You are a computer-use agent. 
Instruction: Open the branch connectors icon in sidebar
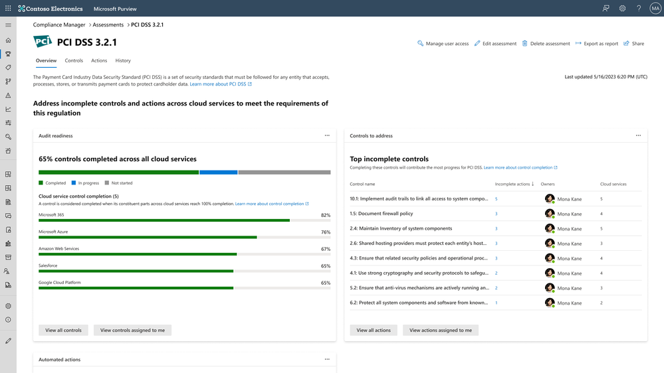pos(8,81)
